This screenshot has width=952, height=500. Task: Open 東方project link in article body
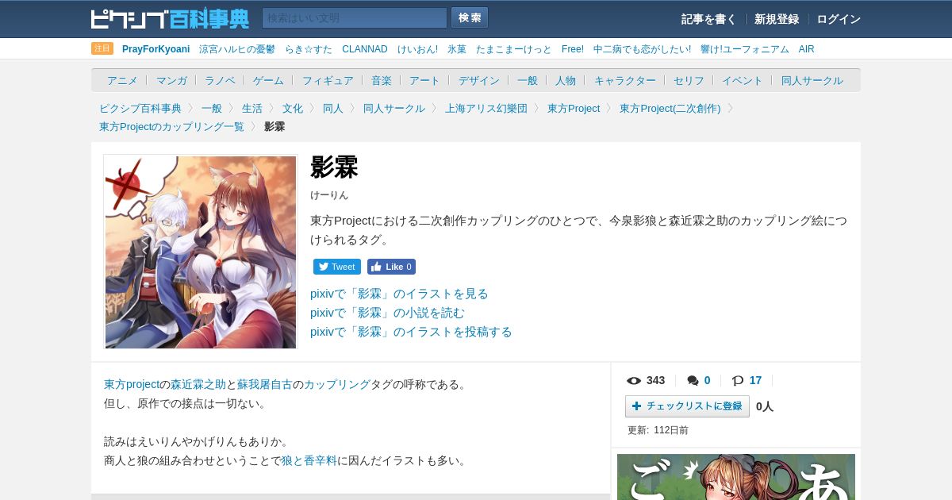[132, 384]
